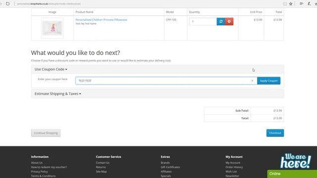Viewport: 317px width, 178px height.
Task: Open Site Map footer link
Action: 101,172
